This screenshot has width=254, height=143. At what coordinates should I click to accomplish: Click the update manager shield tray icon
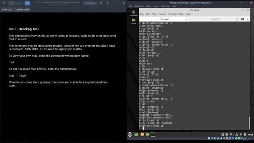coord(227,135)
